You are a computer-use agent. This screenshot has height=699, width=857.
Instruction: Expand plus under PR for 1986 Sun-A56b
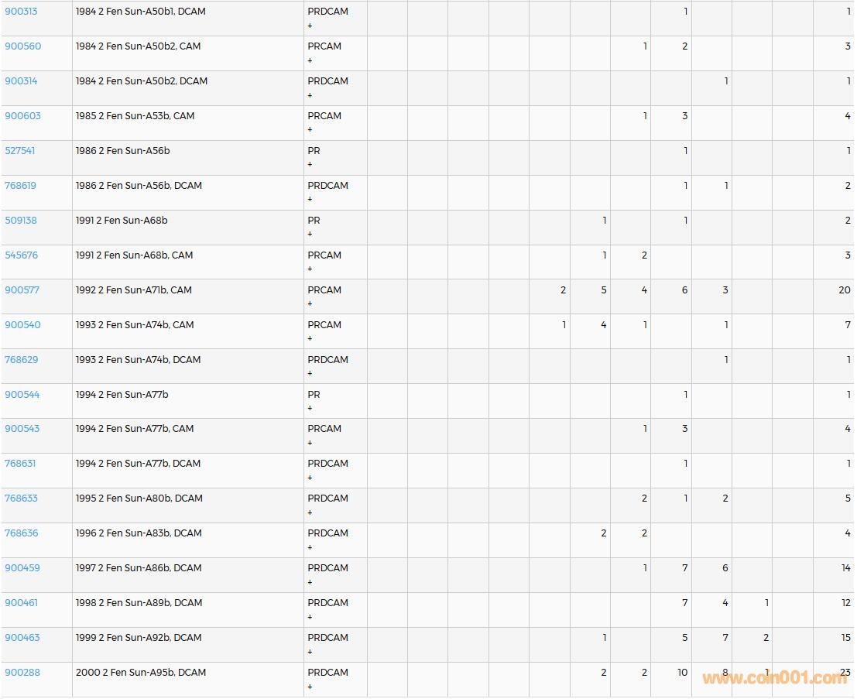[x=310, y=165]
